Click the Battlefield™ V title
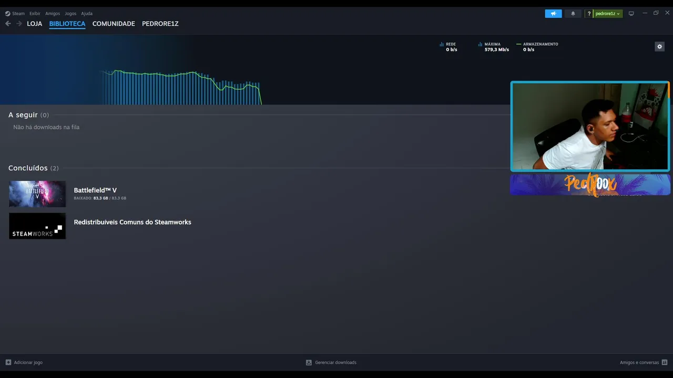Image resolution: width=673 pixels, height=378 pixels. (x=95, y=191)
